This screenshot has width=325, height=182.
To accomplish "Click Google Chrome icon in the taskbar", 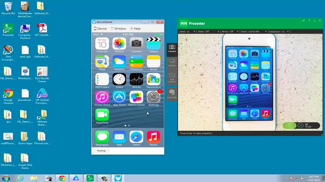I will 62,178.
